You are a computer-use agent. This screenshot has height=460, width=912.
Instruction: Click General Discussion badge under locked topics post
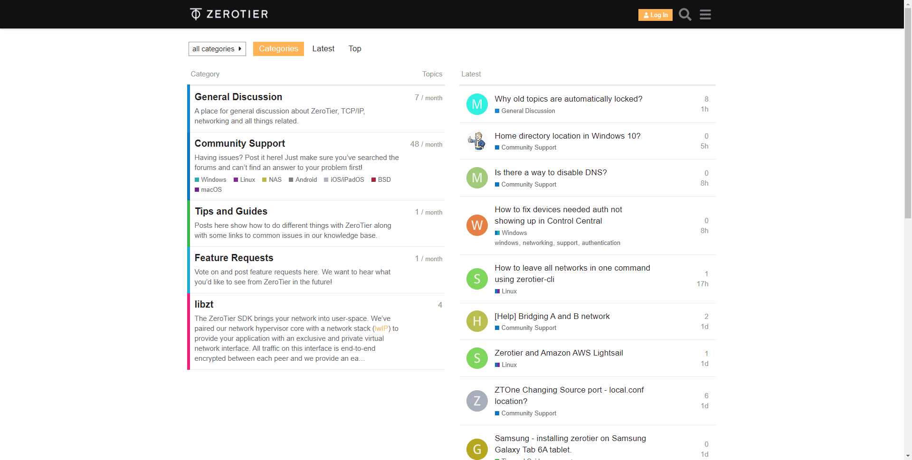525,111
